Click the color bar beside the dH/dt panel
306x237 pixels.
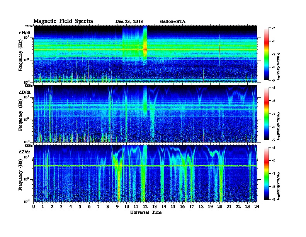(267, 54)
